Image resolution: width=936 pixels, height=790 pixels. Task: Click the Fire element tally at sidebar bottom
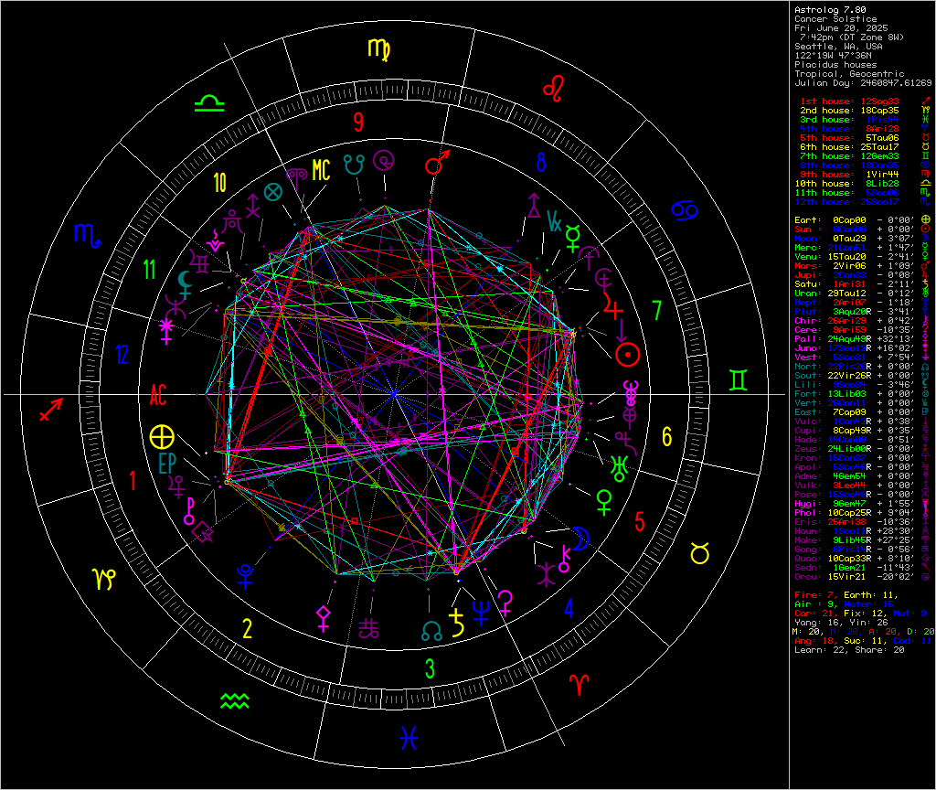[x=814, y=596]
